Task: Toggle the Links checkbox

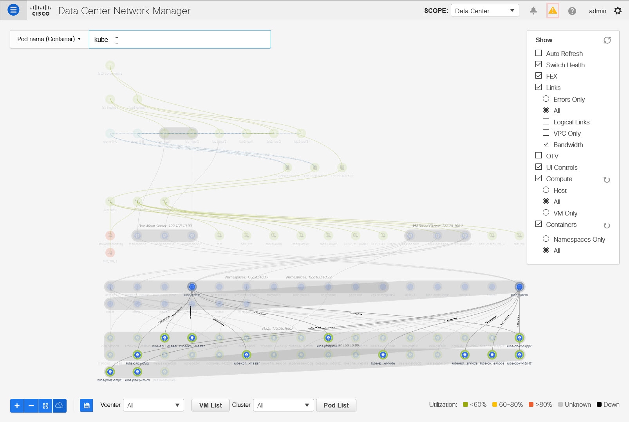Action: [x=539, y=87]
